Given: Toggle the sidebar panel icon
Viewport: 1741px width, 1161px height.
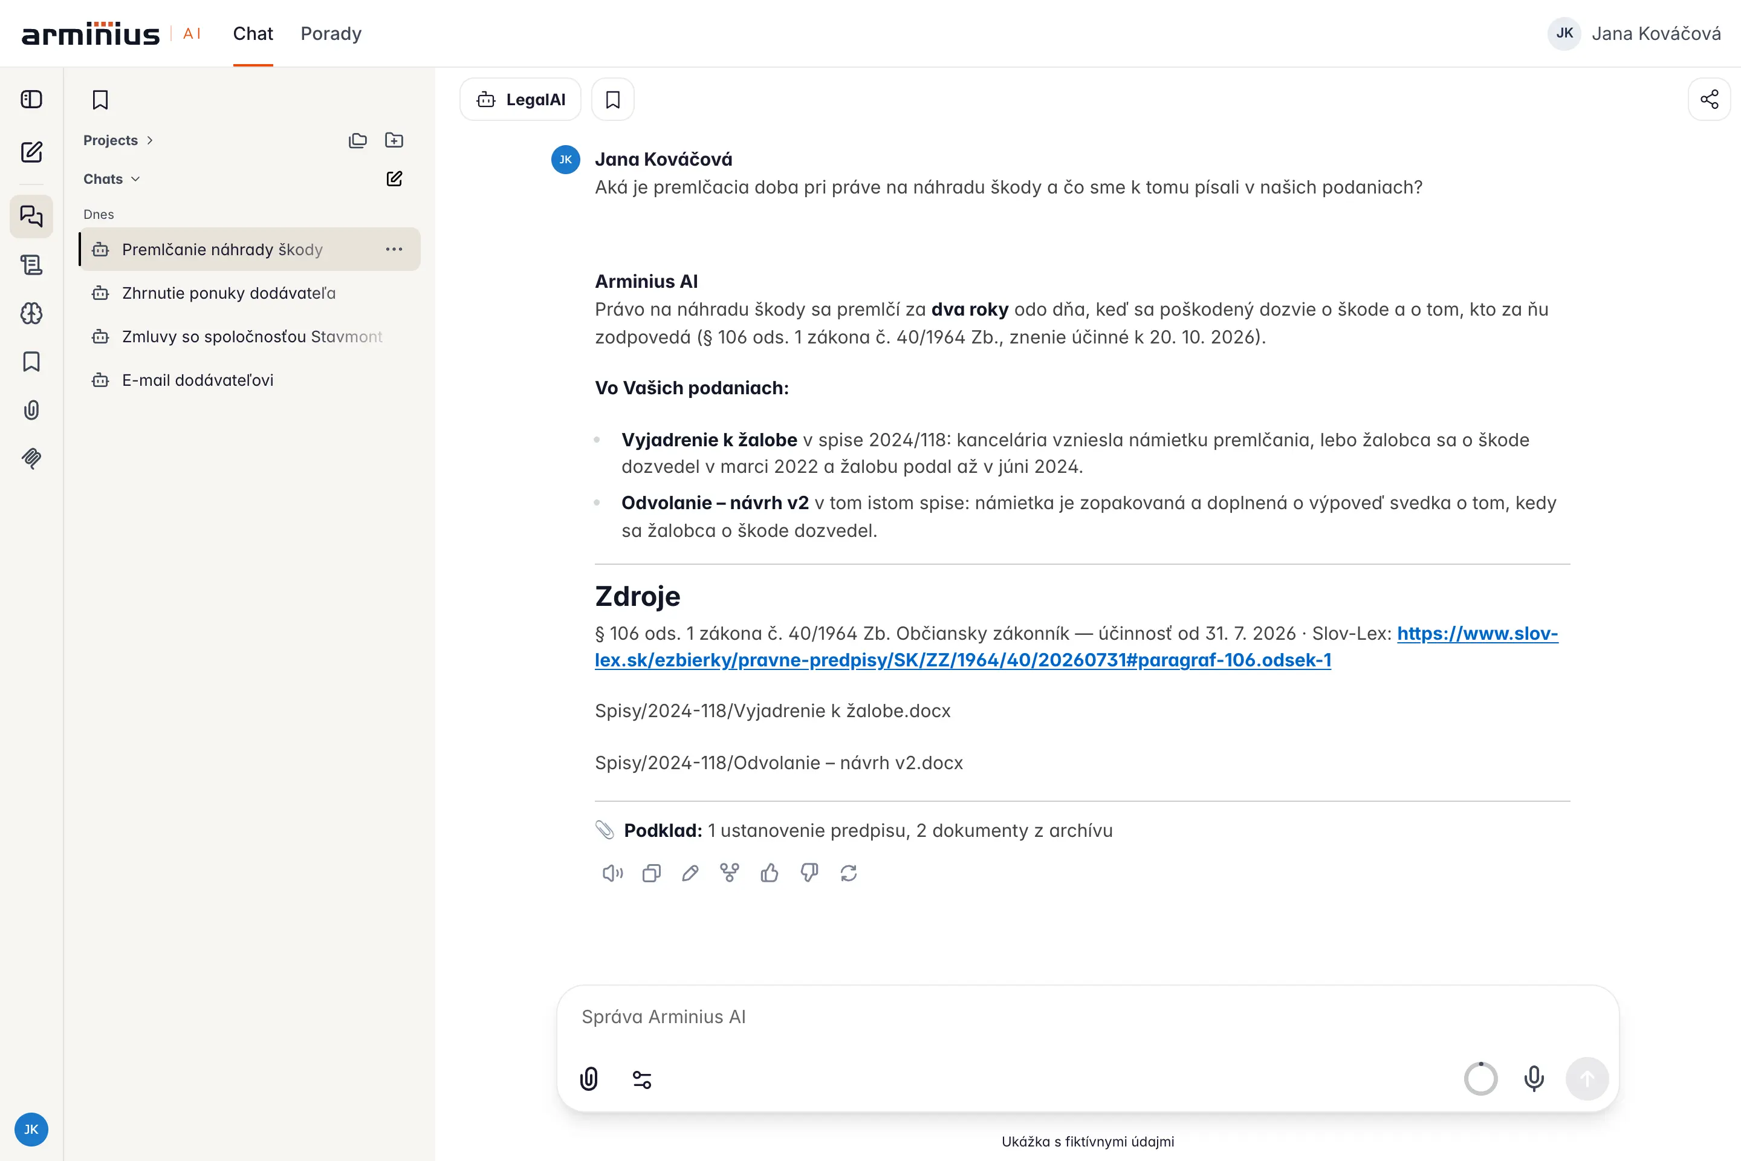Looking at the screenshot, I should point(31,99).
